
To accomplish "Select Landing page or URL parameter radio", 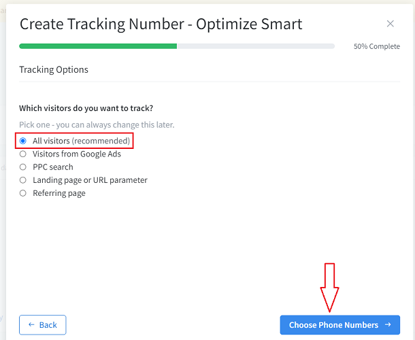I will [x=23, y=180].
